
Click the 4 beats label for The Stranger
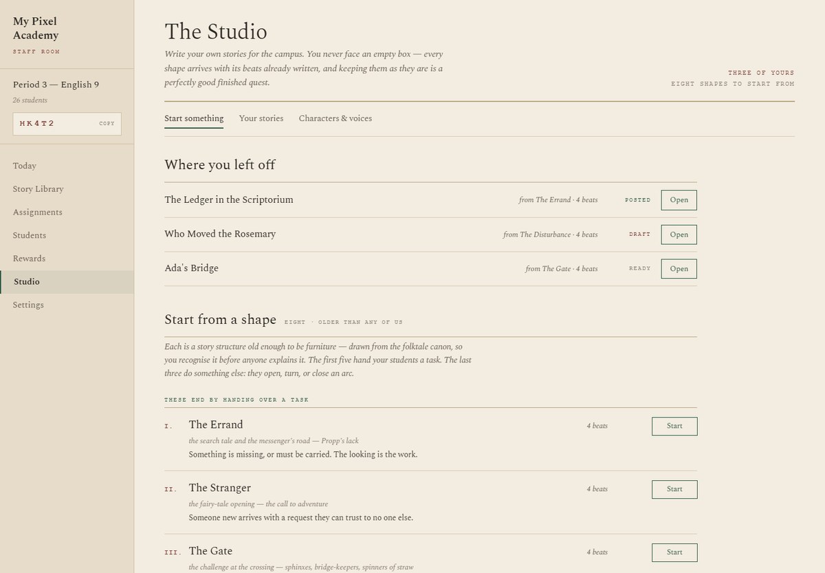597,489
